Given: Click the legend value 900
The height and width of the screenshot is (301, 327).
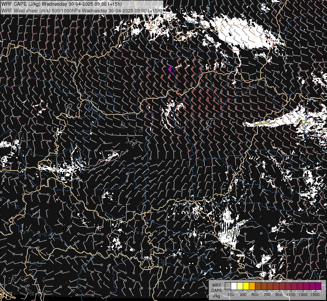Looking at the screenshot, I should [x=279, y=295].
